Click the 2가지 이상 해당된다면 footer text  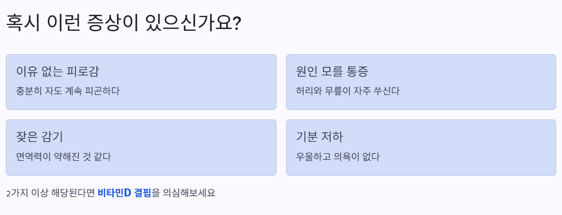pyautogui.click(x=51, y=193)
